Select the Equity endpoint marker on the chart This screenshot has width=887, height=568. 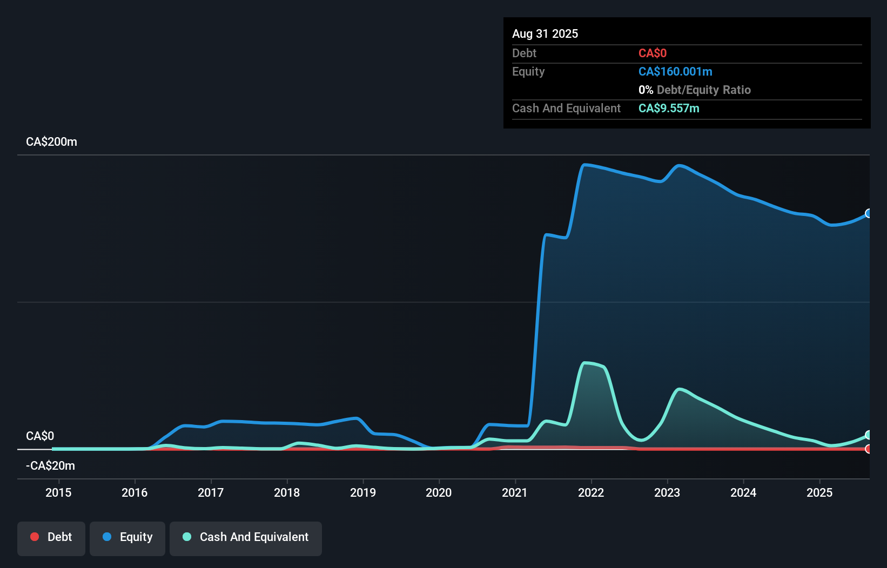point(869,214)
